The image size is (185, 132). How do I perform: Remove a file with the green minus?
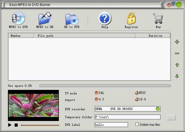[x=177, y=53]
